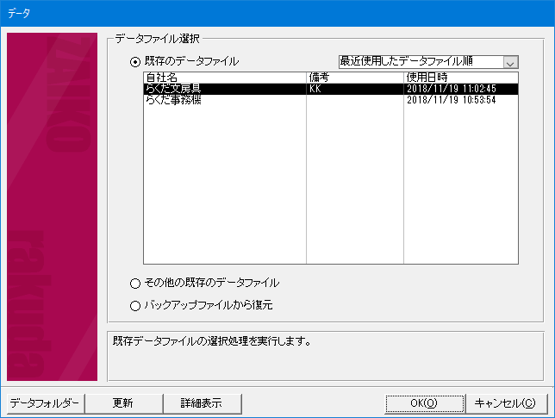Click the データ title bar
This screenshot has height=418, width=555.
click(276, 13)
